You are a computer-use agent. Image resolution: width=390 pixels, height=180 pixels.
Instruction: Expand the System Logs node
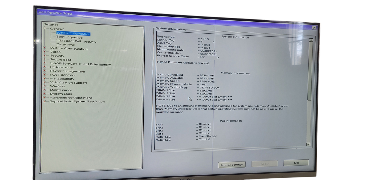tap(45, 94)
